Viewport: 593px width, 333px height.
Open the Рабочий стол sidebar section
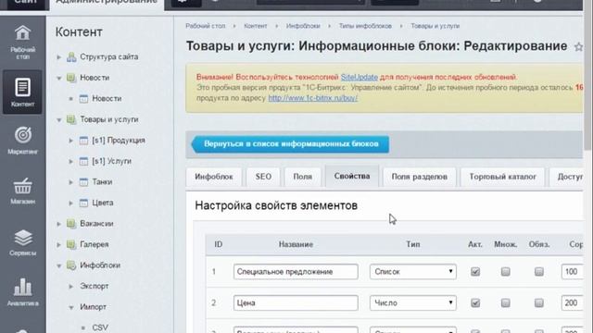pos(22,42)
